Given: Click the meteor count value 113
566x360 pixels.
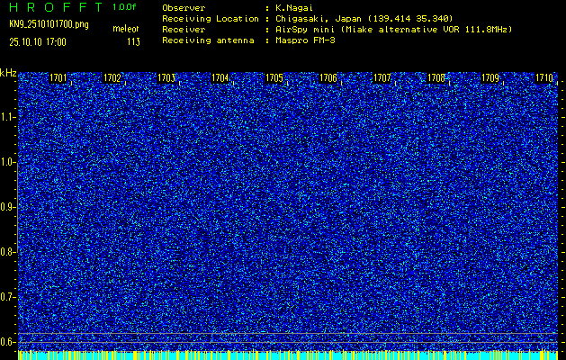Looking at the screenshot, I should 133,41.
